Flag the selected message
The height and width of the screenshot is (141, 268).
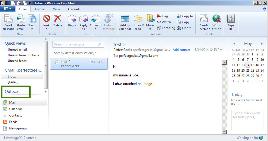(x=162, y=16)
